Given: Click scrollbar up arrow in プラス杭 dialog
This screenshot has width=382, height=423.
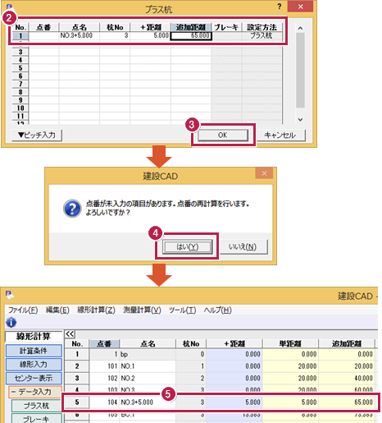Looking at the screenshot, I should (300, 28).
